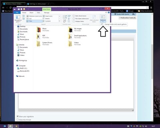The width and height of the screenshot is (160, 128).
Task: Switch to Add tags browser tab
Action: (38, 4)
